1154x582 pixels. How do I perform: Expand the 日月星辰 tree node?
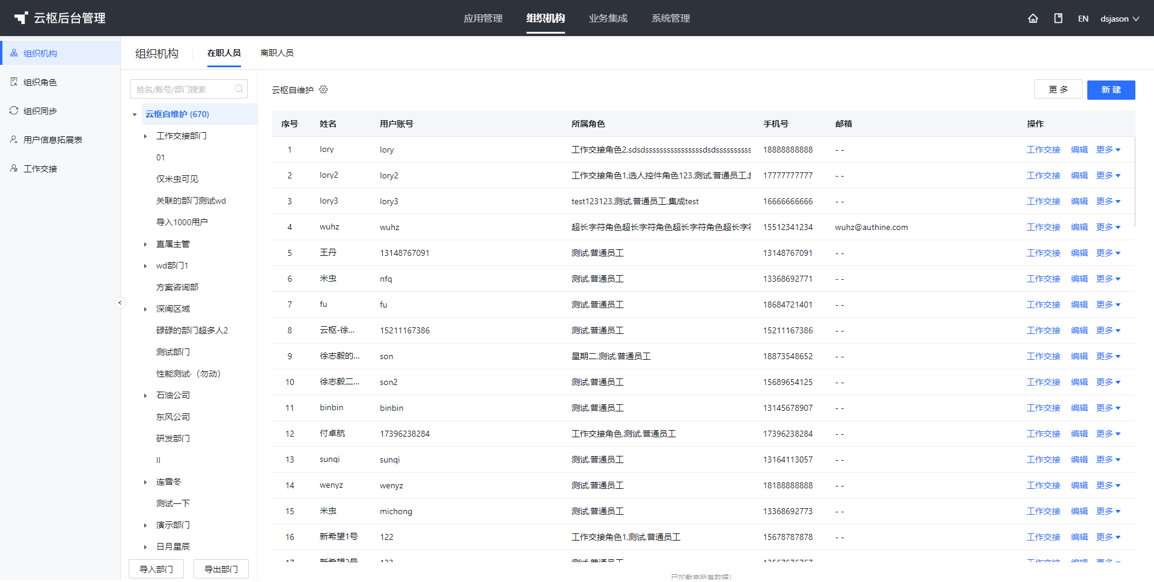[145, 547]
